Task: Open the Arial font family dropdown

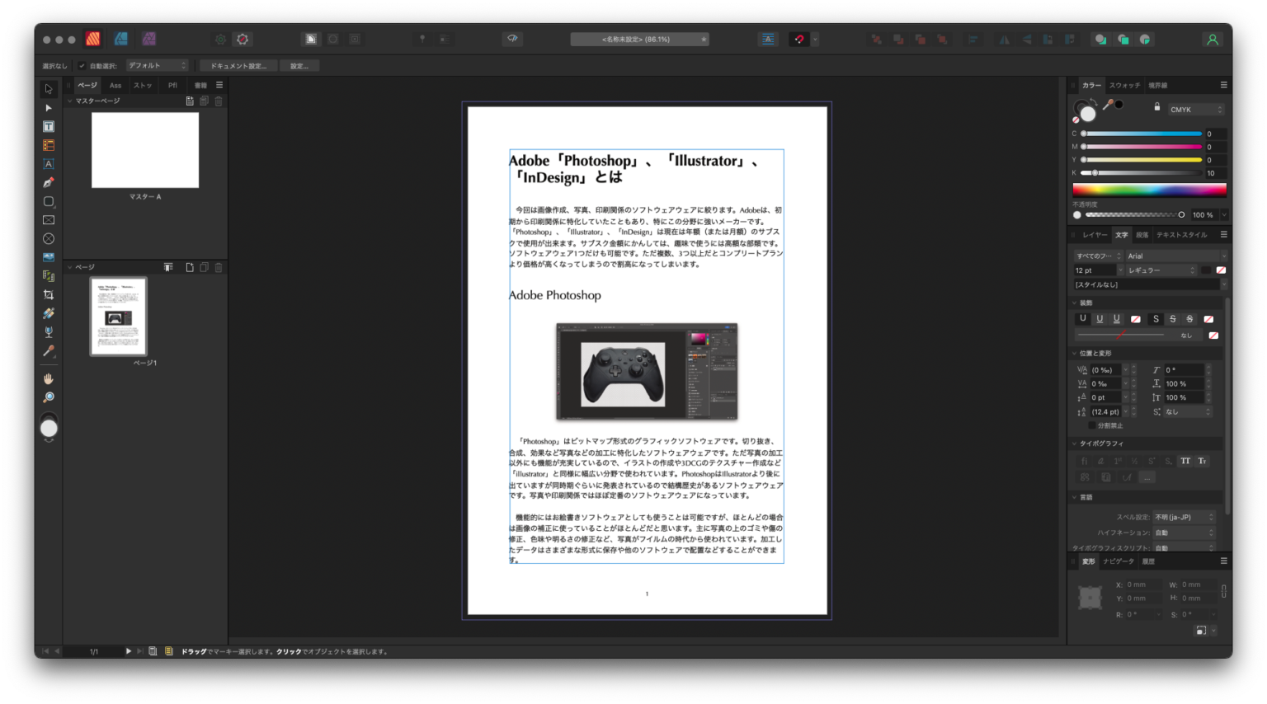Action: [1175, 256]
